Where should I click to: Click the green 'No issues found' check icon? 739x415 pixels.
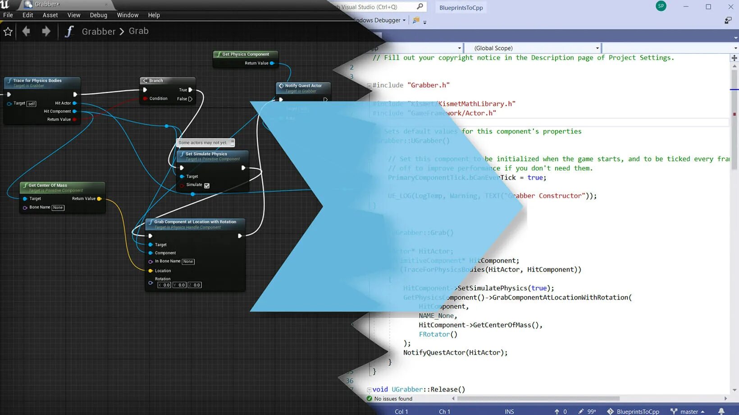(369, 399)
